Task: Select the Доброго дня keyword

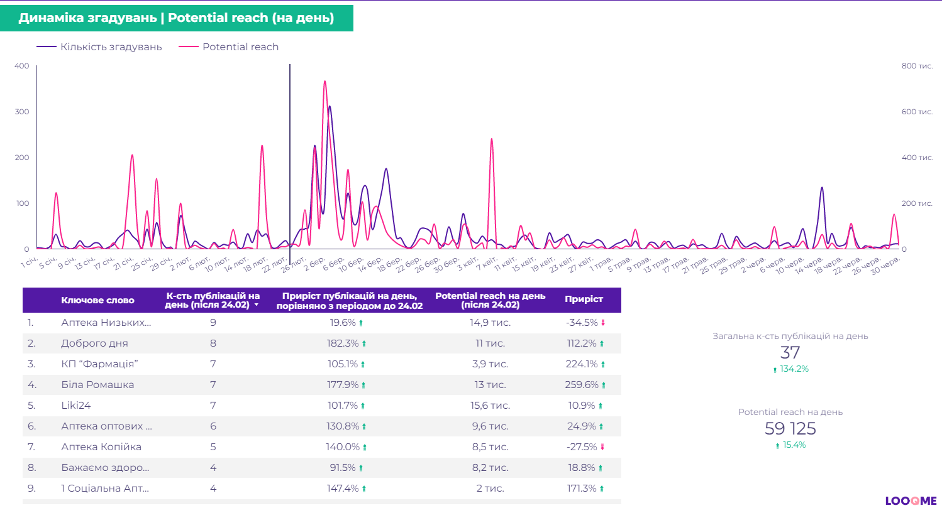Action: point(94,343)
